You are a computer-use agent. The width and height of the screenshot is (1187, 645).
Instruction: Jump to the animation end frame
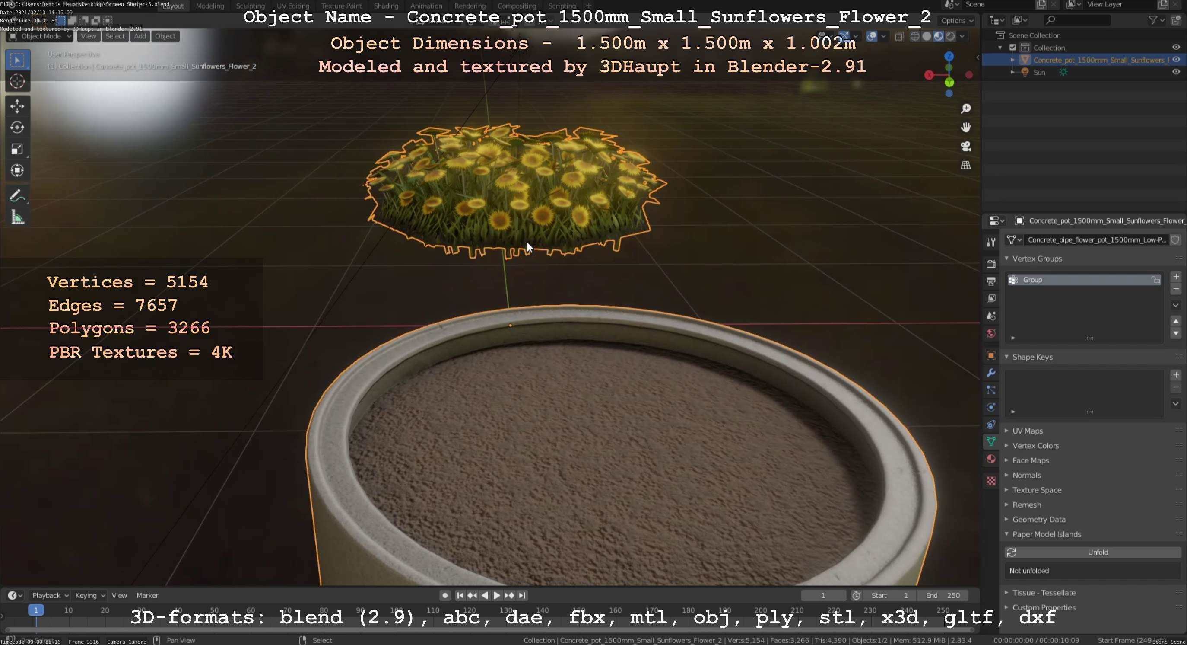pos(522,595)
